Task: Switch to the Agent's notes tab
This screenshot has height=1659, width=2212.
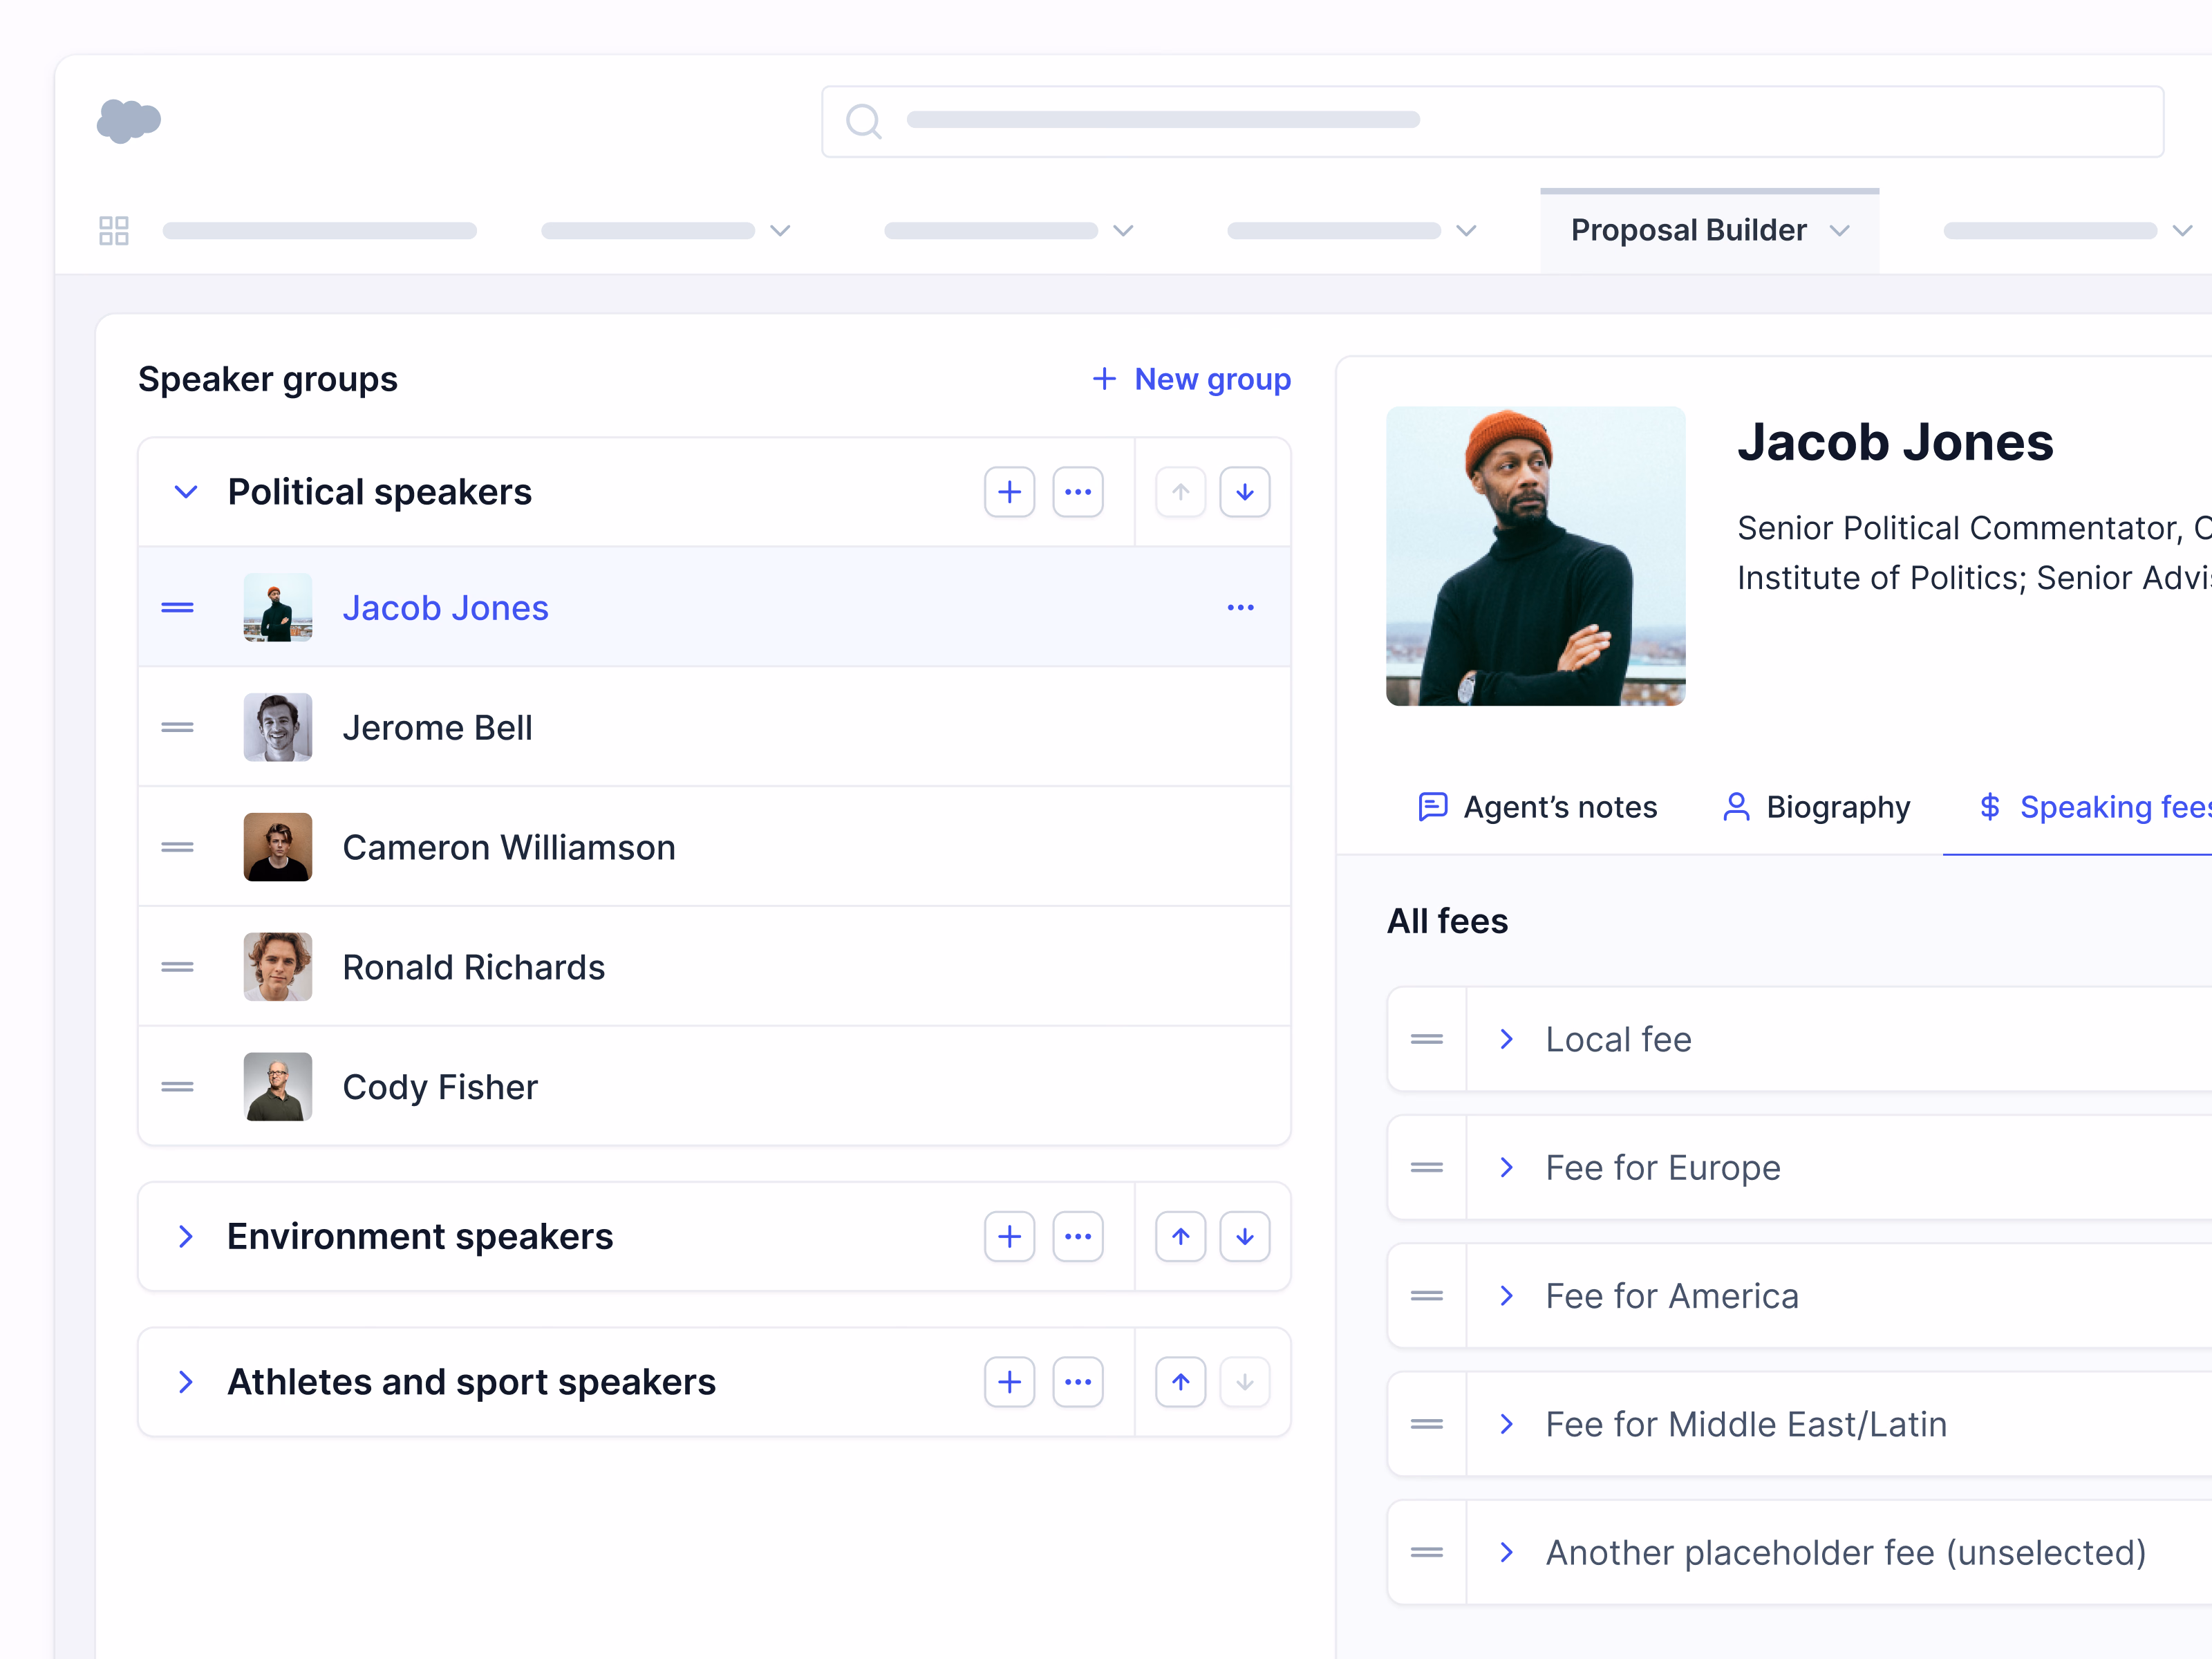Action: pos(1538,807)
